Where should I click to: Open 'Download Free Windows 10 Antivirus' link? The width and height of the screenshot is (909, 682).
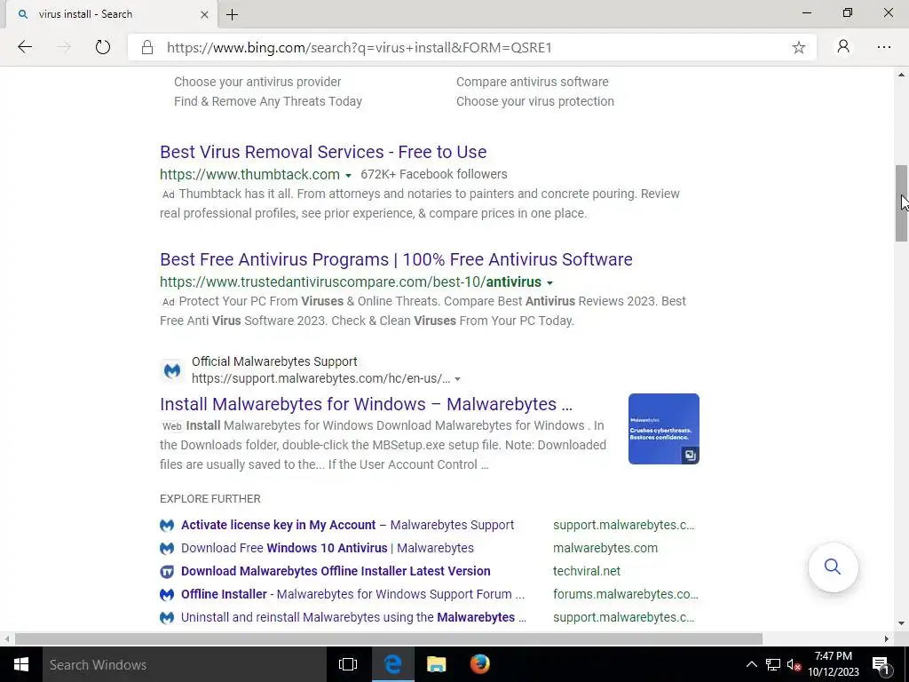point(327,548)
